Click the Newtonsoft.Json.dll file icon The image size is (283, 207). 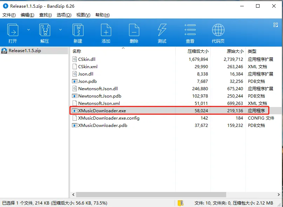tap(75, 88)
